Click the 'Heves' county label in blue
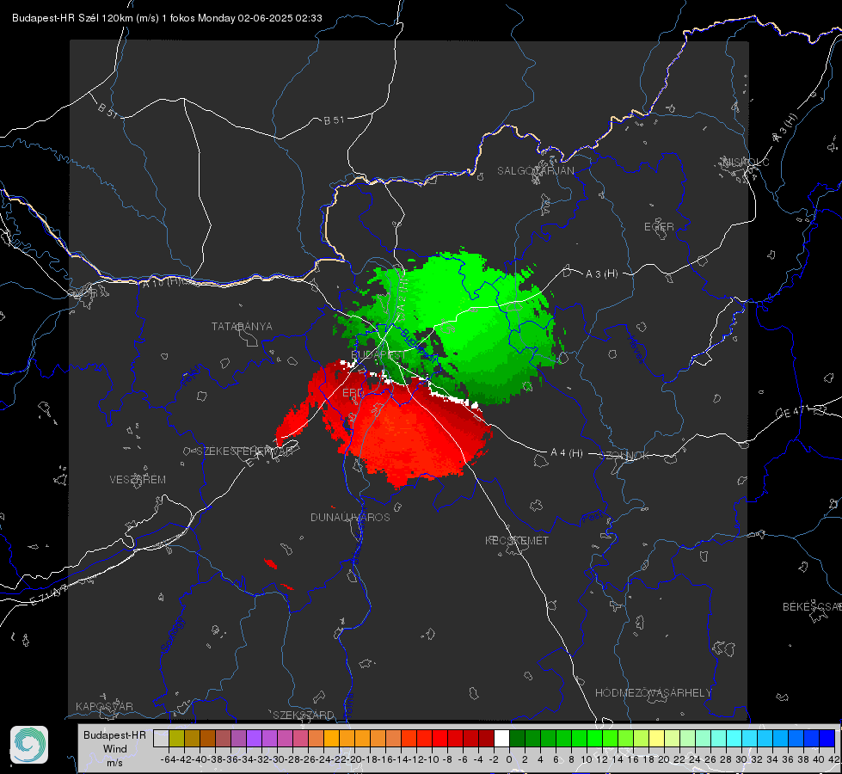Image resolution: width=842 pixels, height=774 pixels. [x=636, y=348]
